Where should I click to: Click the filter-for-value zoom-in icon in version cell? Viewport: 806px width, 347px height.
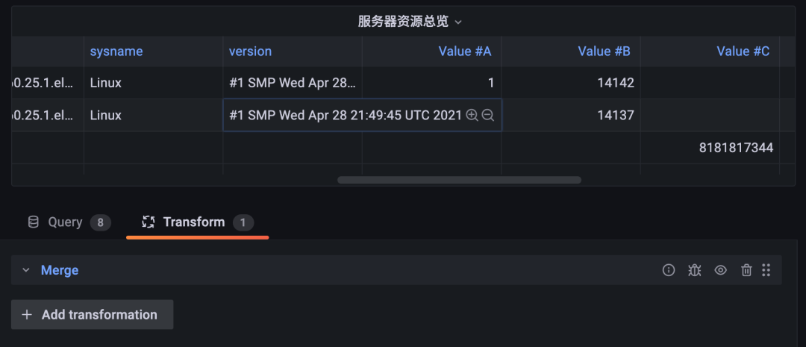point(472,115)
